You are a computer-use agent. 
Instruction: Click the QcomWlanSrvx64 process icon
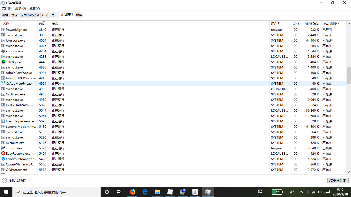click(3, 164)
